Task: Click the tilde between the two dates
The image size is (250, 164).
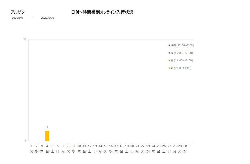Action: click(x=32, y=18)
